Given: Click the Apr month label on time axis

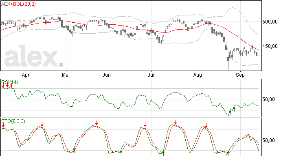Looking at the screenshot, I should [x=26, y=75].
